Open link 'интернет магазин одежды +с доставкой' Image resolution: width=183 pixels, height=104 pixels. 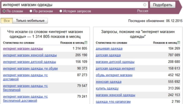point(25,77)
